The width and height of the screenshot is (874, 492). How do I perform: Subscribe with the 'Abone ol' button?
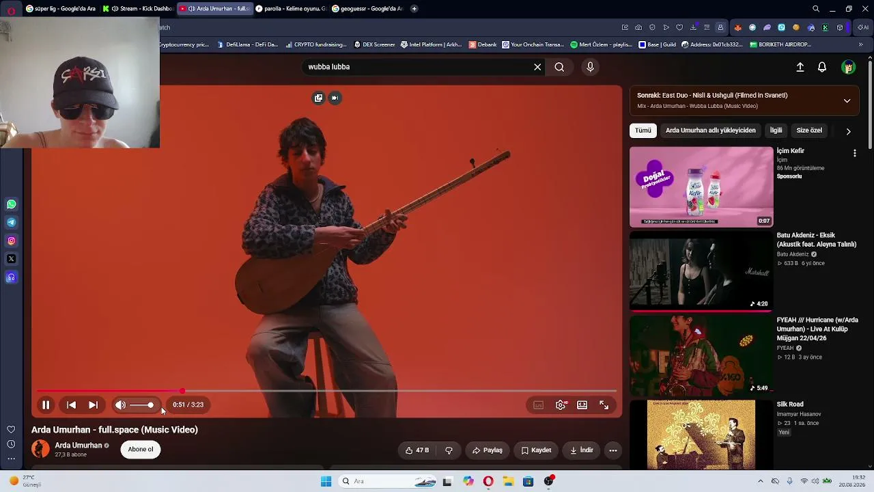(141, 450)
